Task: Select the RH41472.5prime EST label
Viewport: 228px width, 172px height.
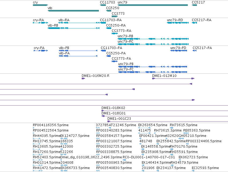Action: point(47,168)
